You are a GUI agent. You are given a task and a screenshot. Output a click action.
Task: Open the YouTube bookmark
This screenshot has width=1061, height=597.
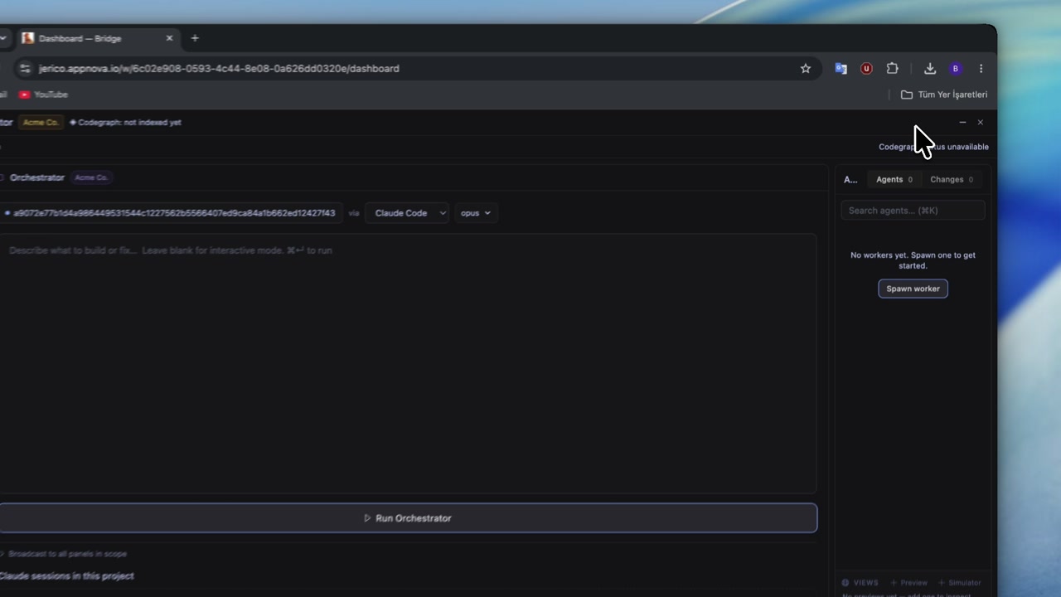(x=43, y=95)
